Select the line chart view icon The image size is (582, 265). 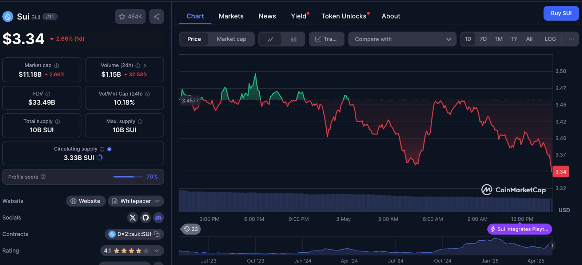point(270,39)
